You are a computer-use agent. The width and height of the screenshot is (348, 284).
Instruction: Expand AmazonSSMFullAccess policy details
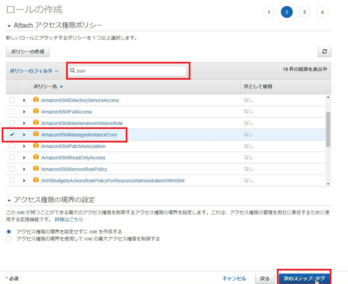pyautogui.click(x=24, y=112)
